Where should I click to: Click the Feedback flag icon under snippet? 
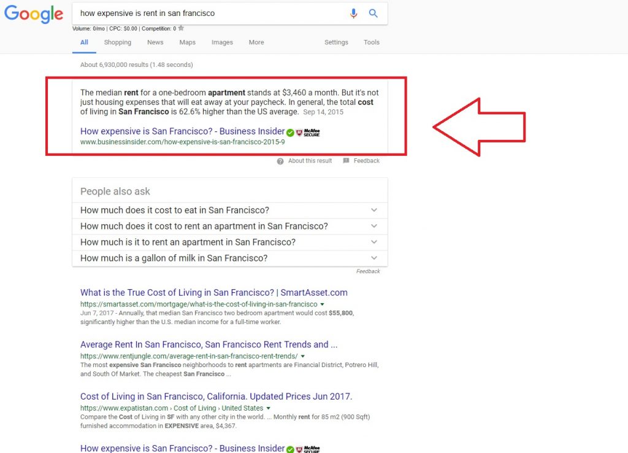tap(347, 161)
